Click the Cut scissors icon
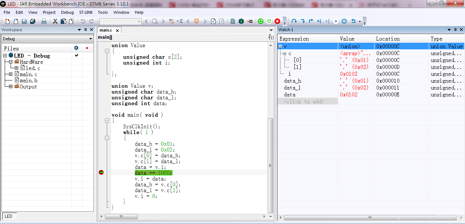Screen dimensions: 465x224 tap(55, 21)
